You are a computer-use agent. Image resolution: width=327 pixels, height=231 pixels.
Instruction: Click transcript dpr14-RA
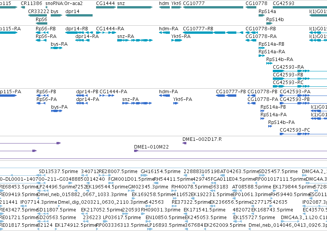(82, 40)
